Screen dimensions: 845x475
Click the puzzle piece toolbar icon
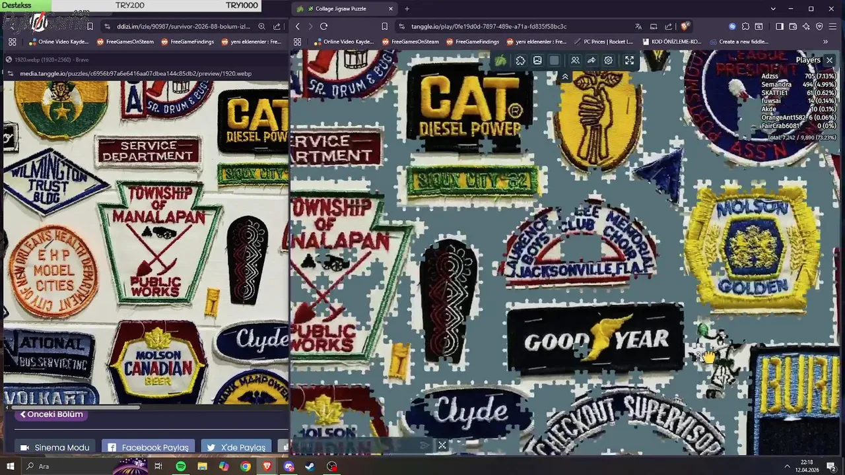pyautogui.click(x=520, y=60)
